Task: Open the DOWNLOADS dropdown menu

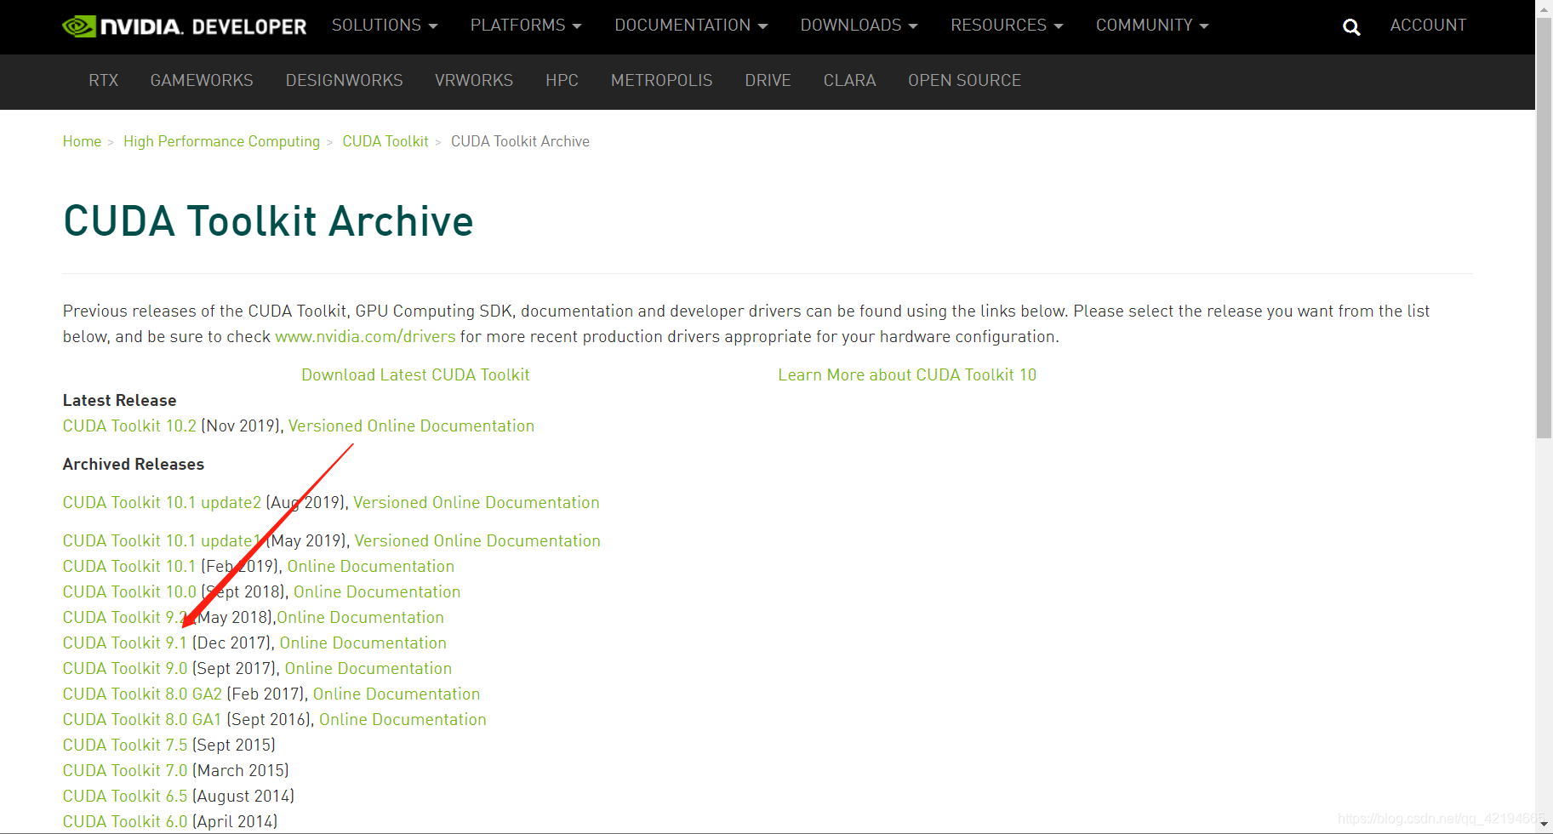Action: click(x=859, y=26)
